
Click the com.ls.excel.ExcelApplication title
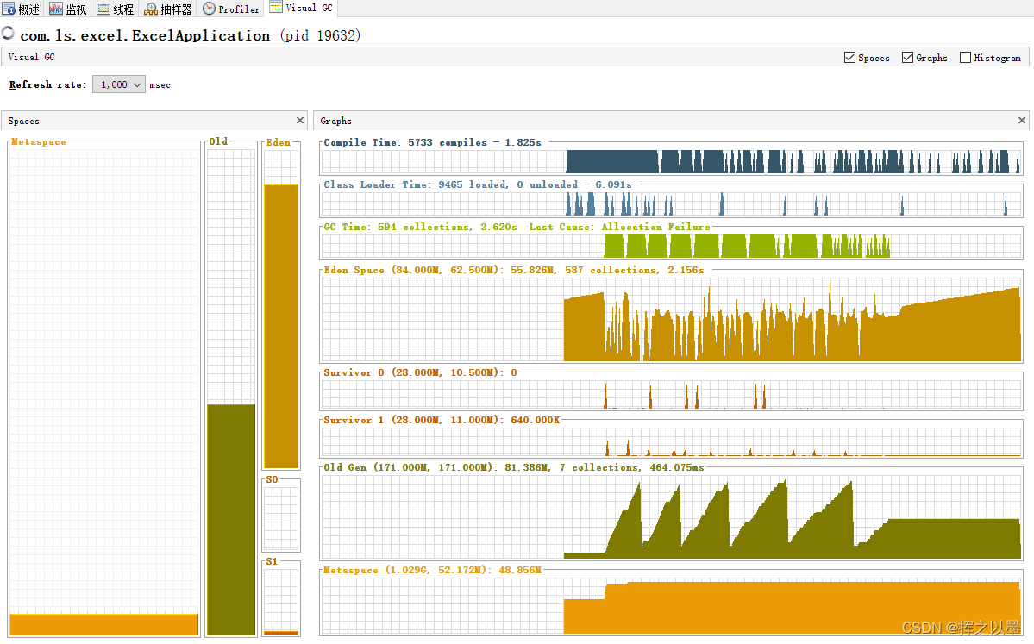pyautogui.click(x=144, y=35)
